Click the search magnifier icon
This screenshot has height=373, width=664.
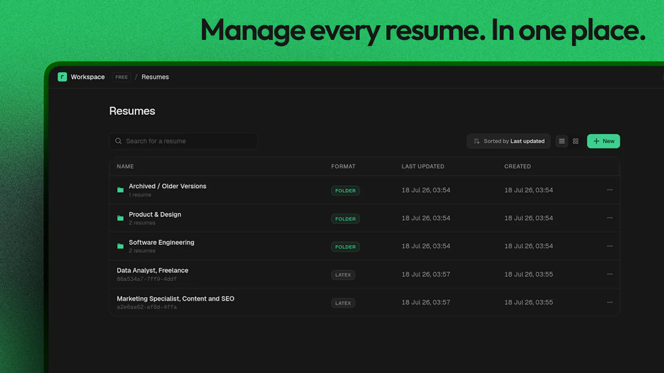118,141
